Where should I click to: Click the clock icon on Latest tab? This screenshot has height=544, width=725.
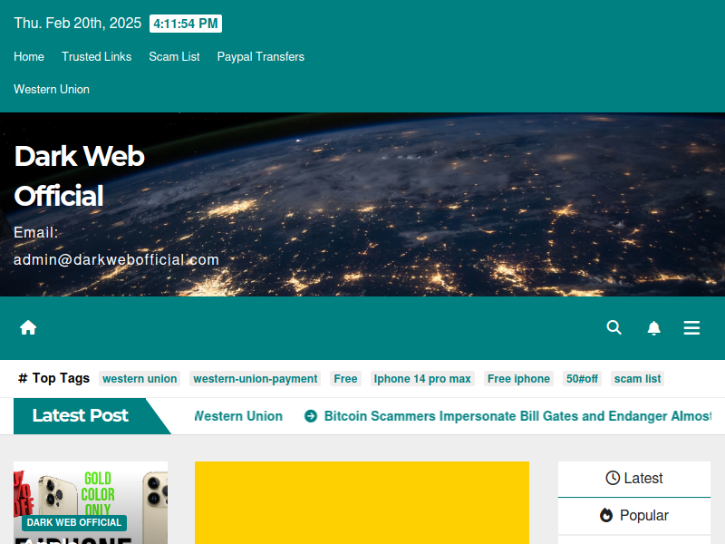pyautogui.click(x=613, y=478)
